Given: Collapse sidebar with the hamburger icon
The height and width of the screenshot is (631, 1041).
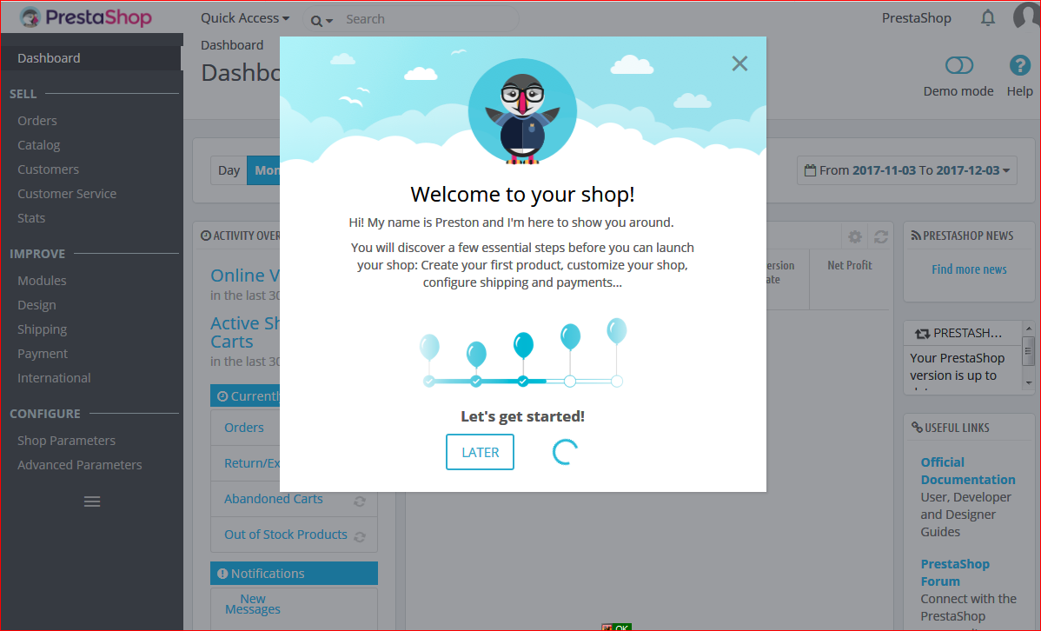Looking at the screenshot, I should click(x=92, y=501).
